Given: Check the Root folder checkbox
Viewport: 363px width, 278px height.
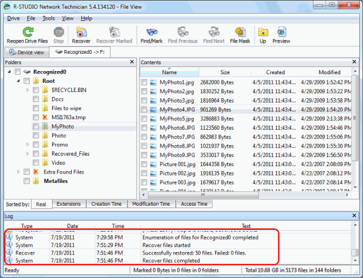Looking at the screenshot, I should [x=27, y=81].
